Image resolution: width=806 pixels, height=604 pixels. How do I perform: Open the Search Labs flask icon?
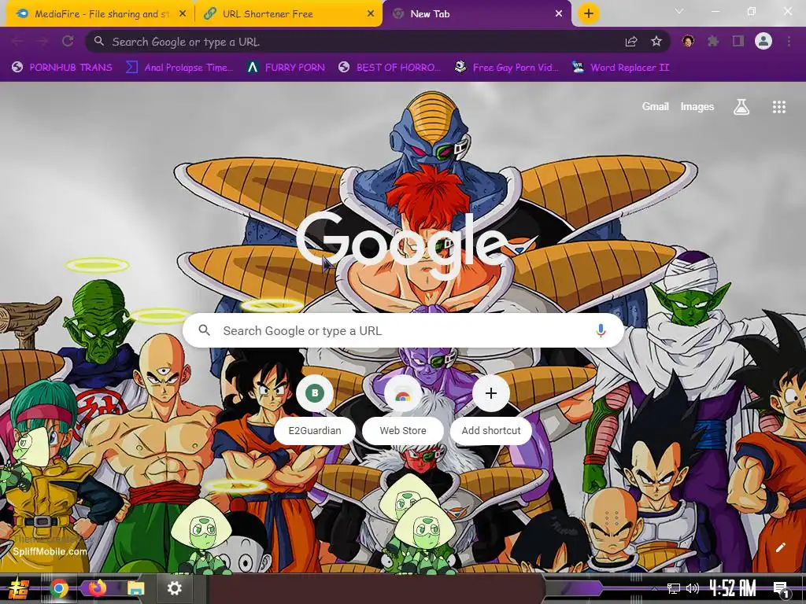[x=741, y=107]
